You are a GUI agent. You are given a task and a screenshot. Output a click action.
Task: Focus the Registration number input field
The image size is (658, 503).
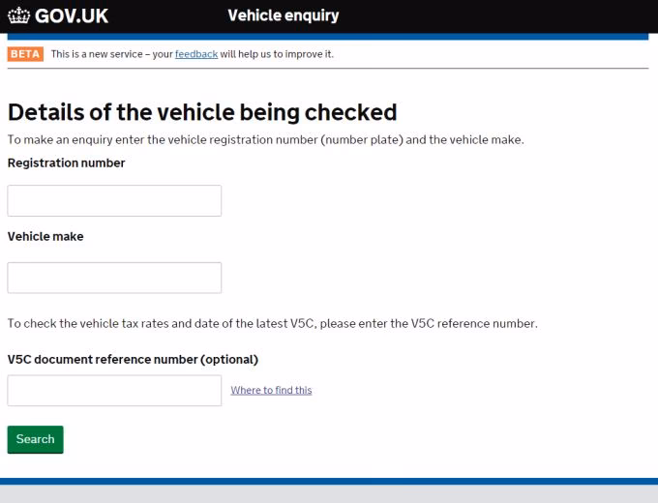click(114, 200)
